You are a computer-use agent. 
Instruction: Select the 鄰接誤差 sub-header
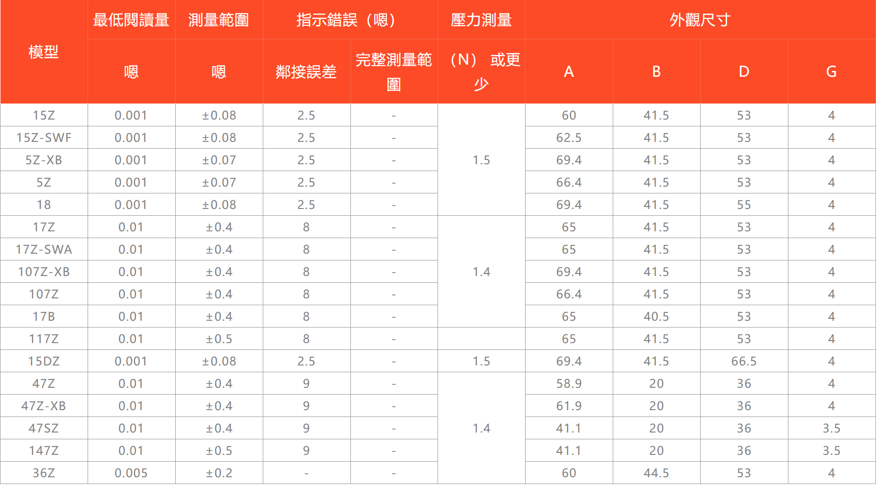click(x=306, y=71)
